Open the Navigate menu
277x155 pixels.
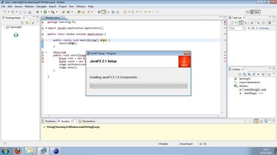(x=42, y=6)
